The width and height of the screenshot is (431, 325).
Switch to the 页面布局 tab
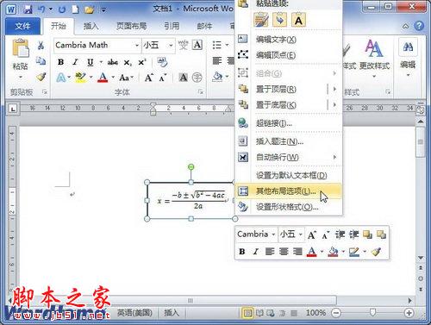131,26
